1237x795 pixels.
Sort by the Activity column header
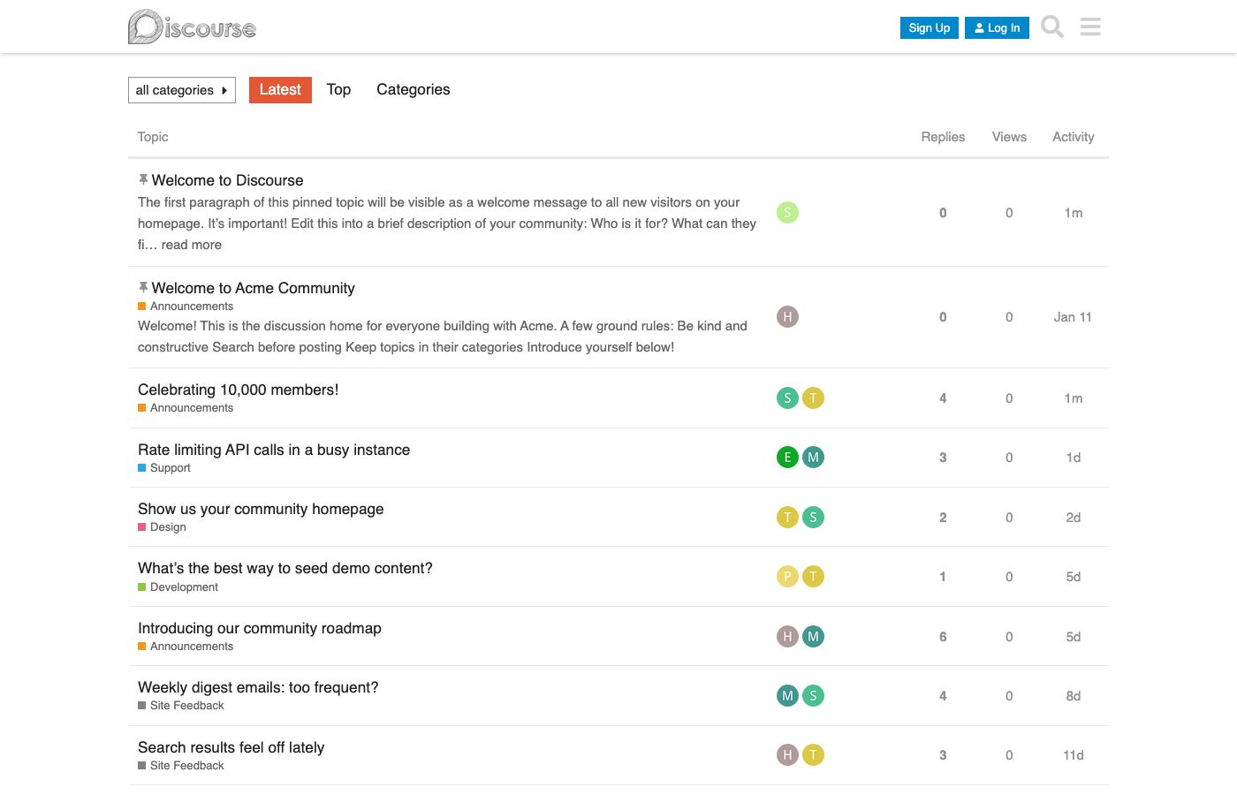1073,137
